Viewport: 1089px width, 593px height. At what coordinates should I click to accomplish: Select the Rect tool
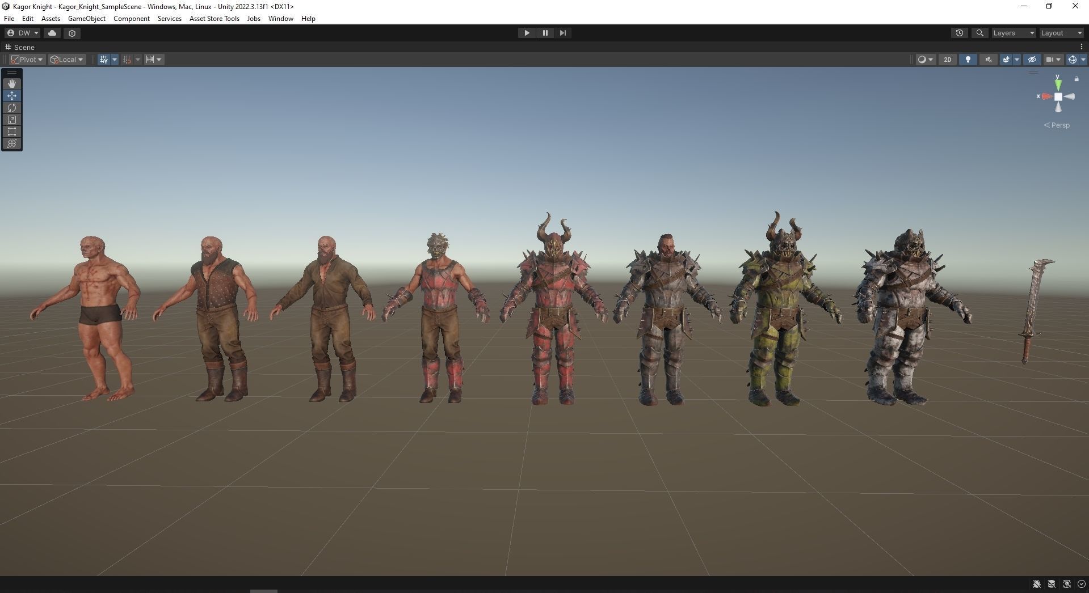[x=12, y=132]
